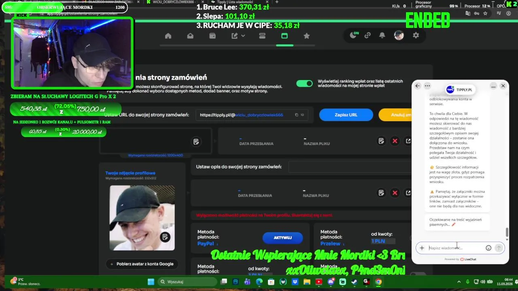The width and height of the screenshot is (518, 291).
Task: Minimize the LiveChat widget
Action: pos(493,86)
